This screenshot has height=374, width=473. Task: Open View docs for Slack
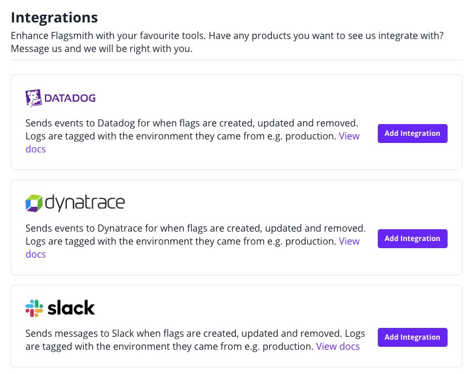coord(338,346)
